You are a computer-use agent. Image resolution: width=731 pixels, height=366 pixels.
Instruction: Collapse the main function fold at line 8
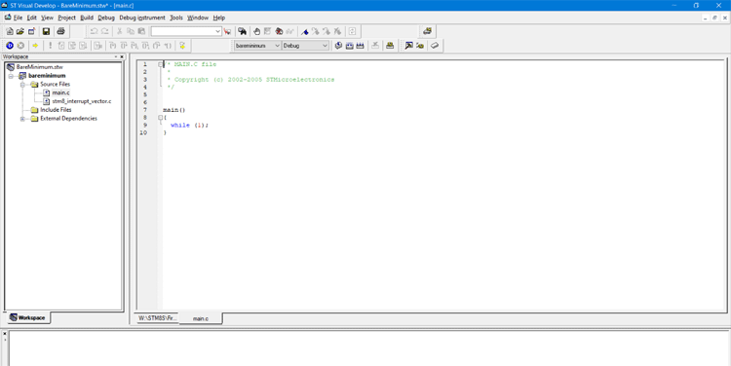[161, 118]
